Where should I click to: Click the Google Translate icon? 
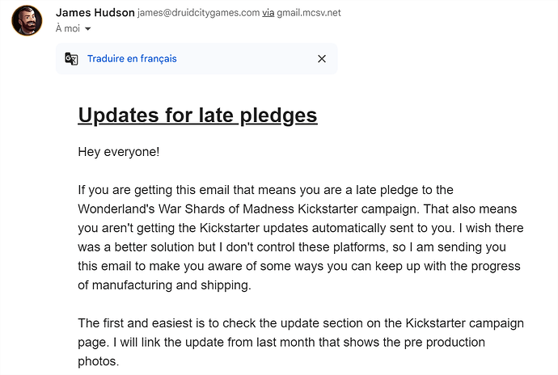tap(71, 59)
